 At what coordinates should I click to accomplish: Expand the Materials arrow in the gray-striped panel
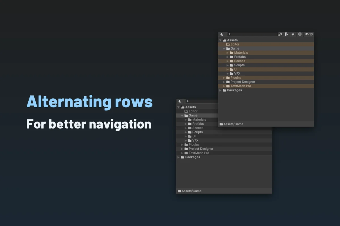[186, 120]
